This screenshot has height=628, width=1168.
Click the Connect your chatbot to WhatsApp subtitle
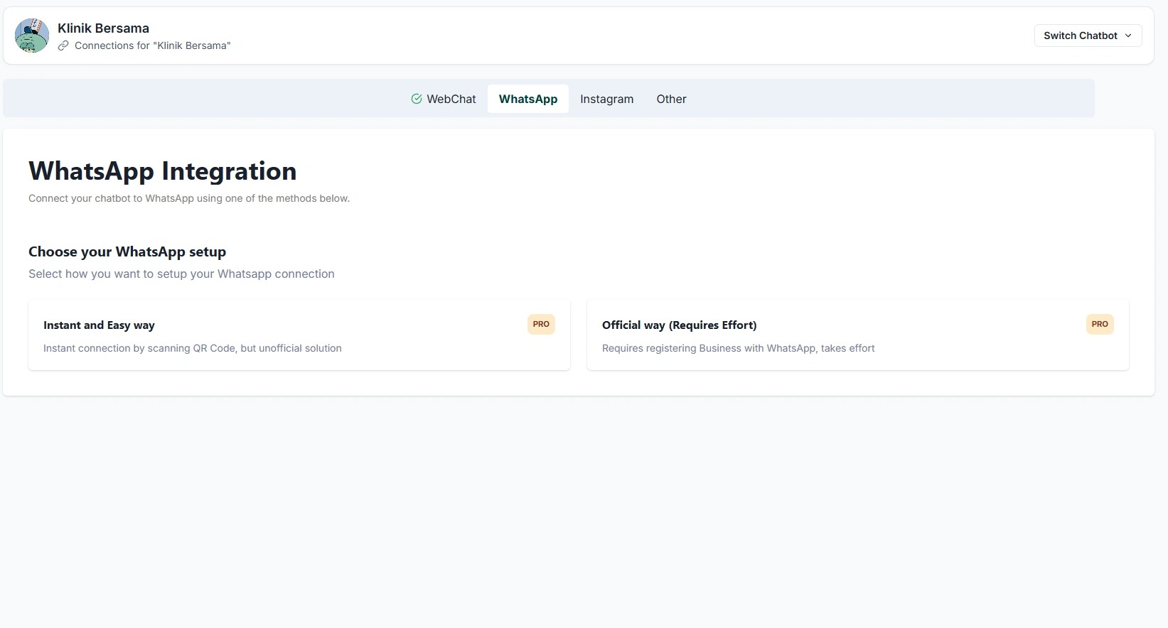[189, 198]
